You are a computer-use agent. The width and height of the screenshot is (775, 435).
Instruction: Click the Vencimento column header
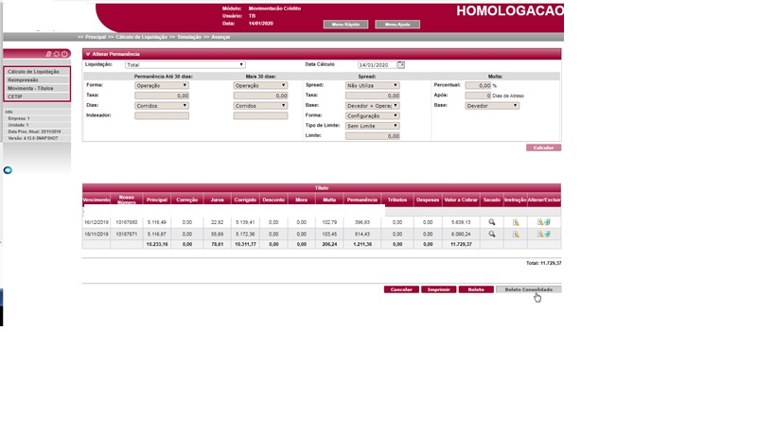[97, 200]
